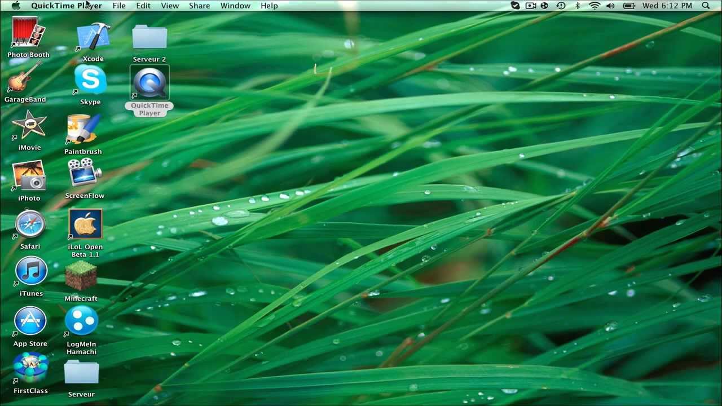Select the ScreenFlow icon
This screenshot has height=406, width=722.
[x=85, y=173]
